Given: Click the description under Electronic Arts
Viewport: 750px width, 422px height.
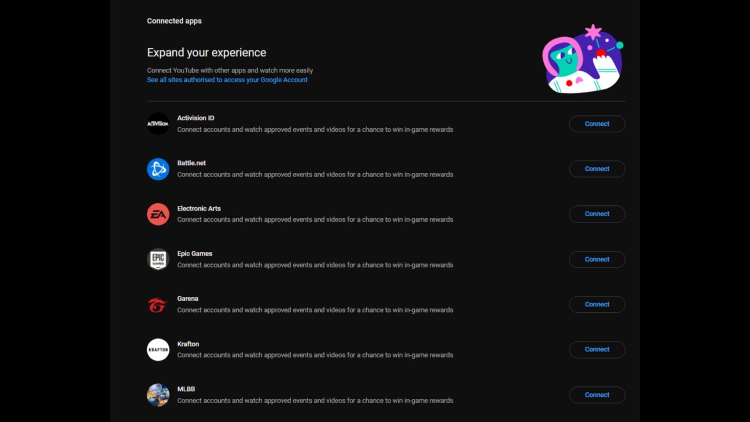Looking at the screenshot, I should pyautogui.click(x=315, y=220).
